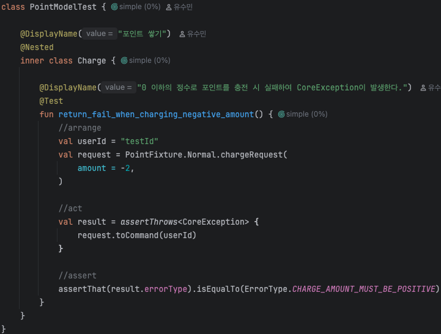Click author icon after "포인트 쌓기" annotation
Image resolution: width=441 pixels, height=334 pixels.
(x=182, y=34)
